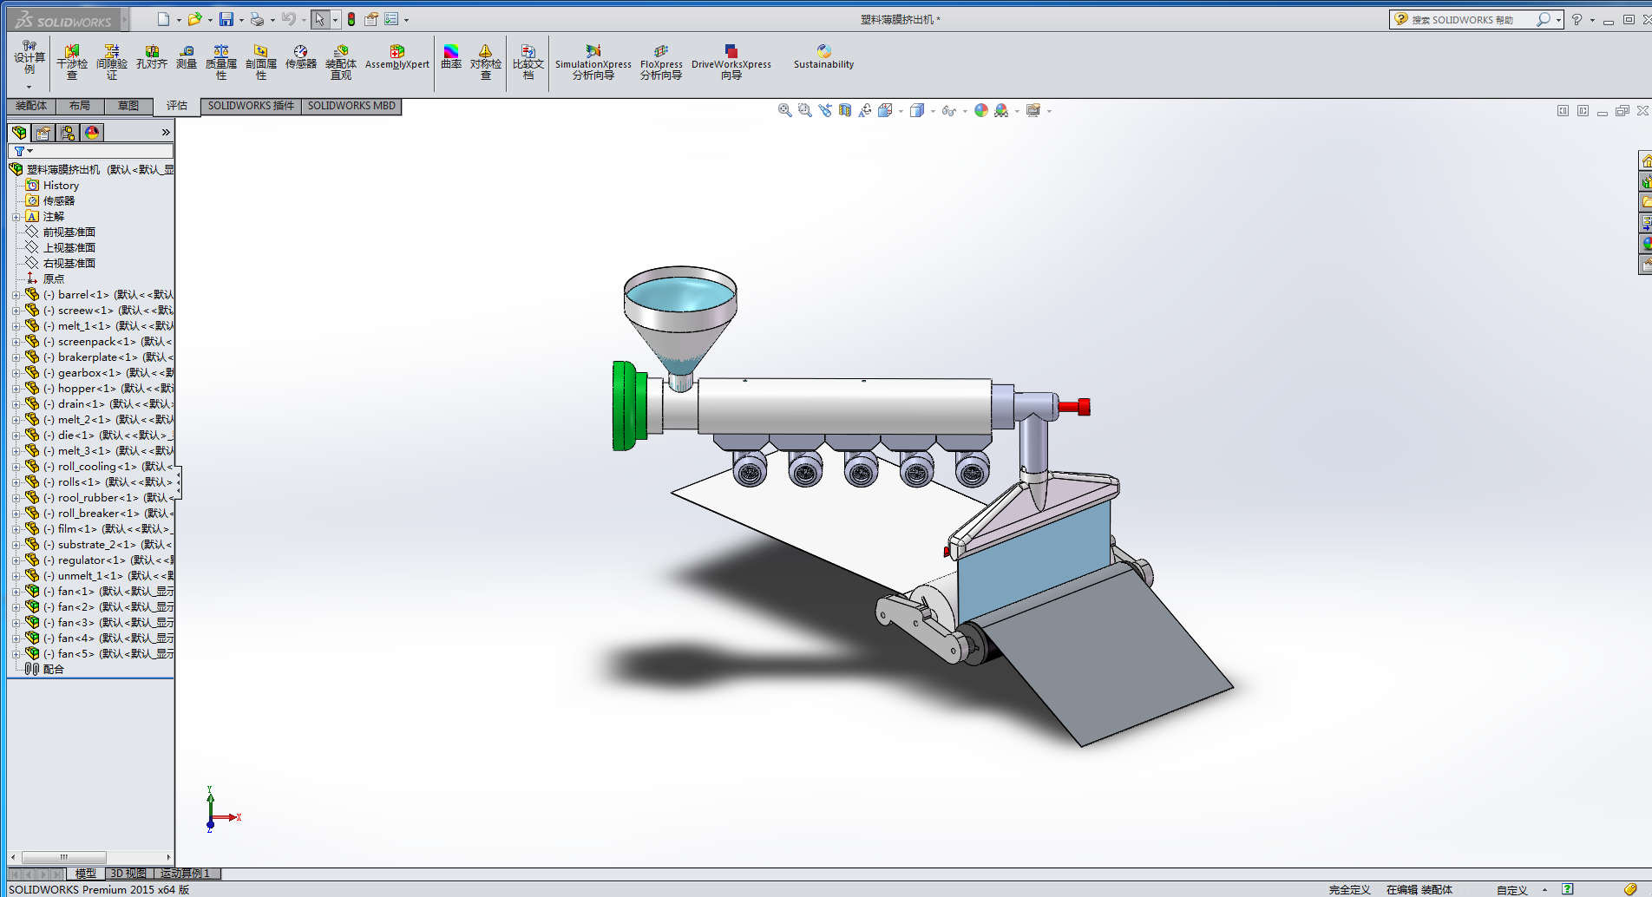The image size is (1652, 897).
Task: Select the 测量 measure tool
Action: coord(187,57)
